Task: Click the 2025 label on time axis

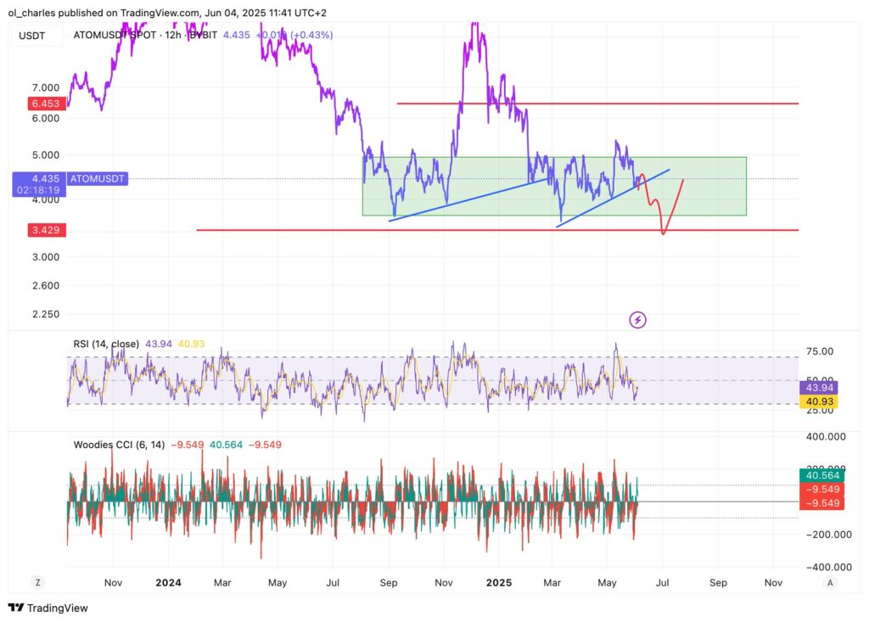Action: click(498, 583)
